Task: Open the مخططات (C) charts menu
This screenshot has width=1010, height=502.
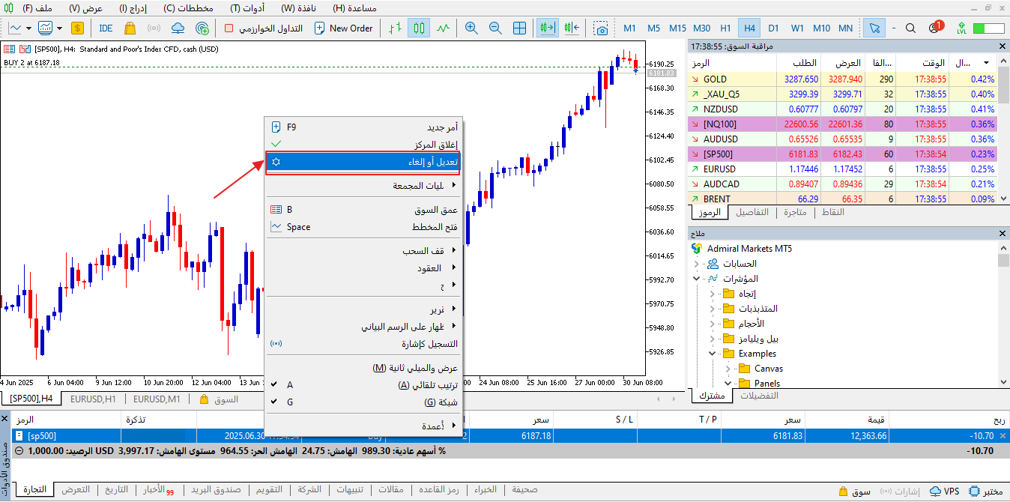Action: [x=189, y=7]
